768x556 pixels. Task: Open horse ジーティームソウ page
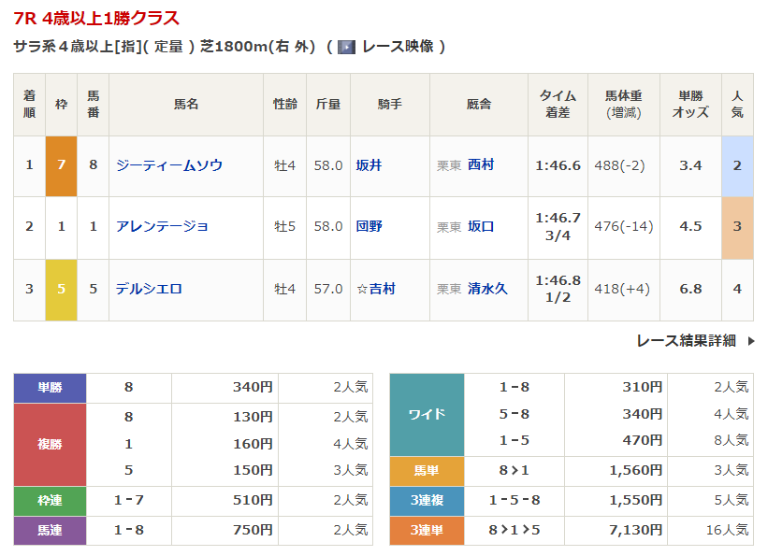click(x=169, y=165)
